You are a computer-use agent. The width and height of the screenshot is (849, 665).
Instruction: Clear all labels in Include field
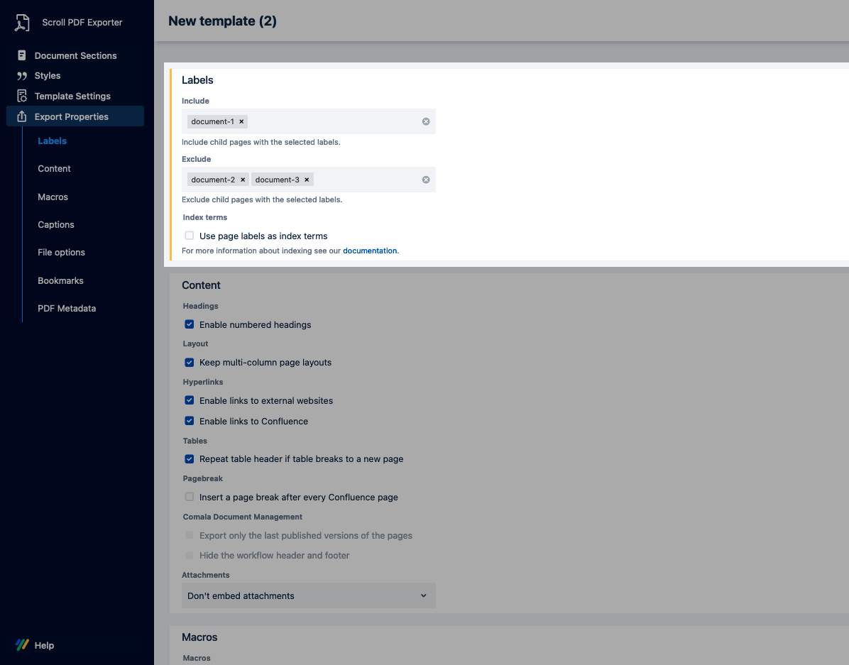tap(426, 121)
